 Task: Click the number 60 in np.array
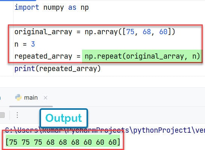[163, 32]
